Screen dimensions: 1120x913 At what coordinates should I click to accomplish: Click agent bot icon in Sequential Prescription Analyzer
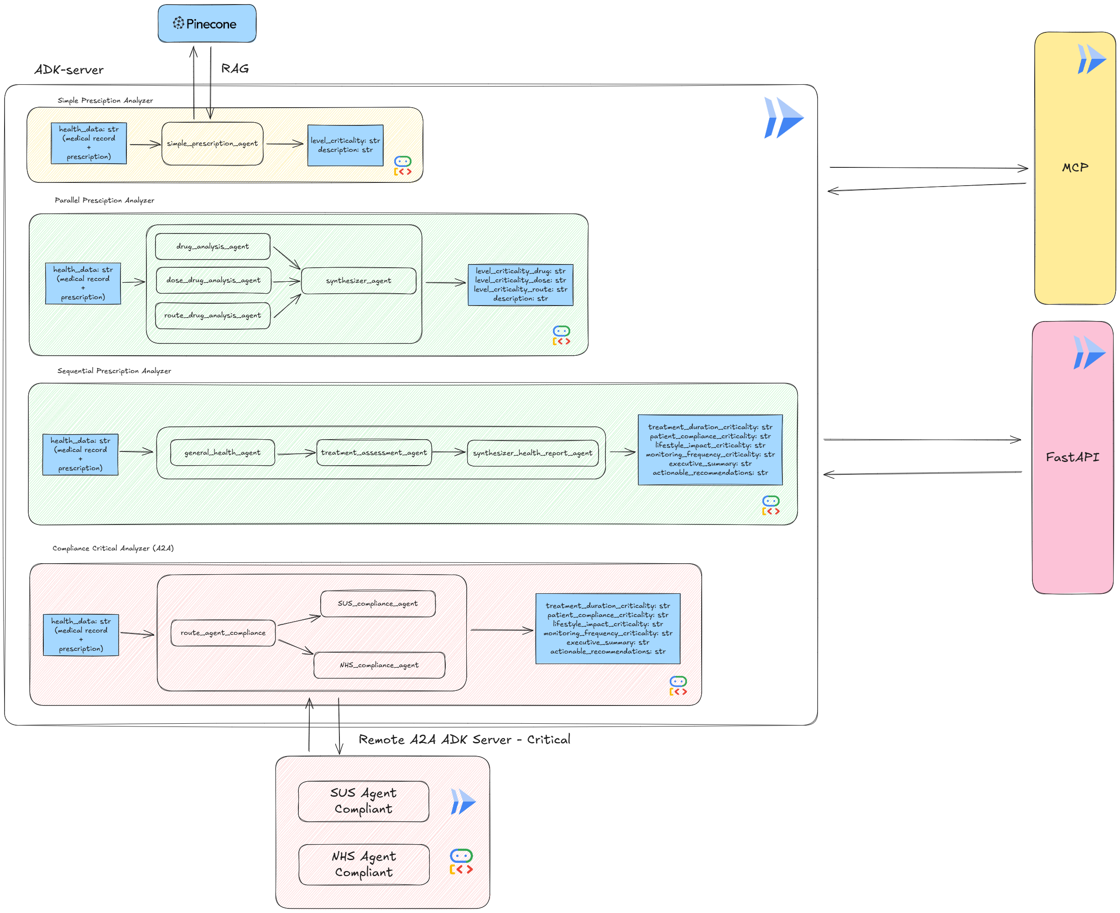[x=770, y=505]
